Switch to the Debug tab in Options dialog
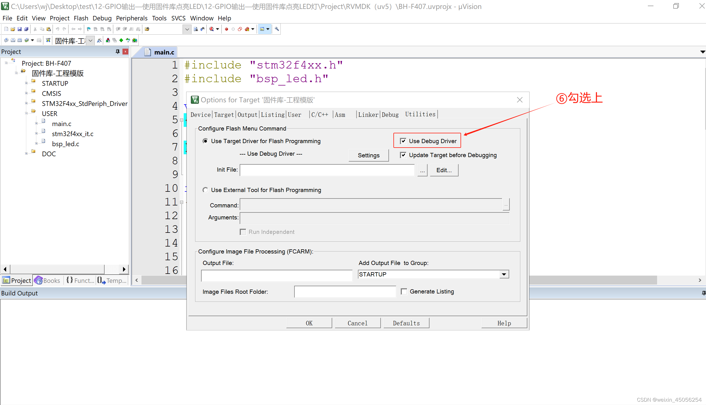 pos(390,115)
